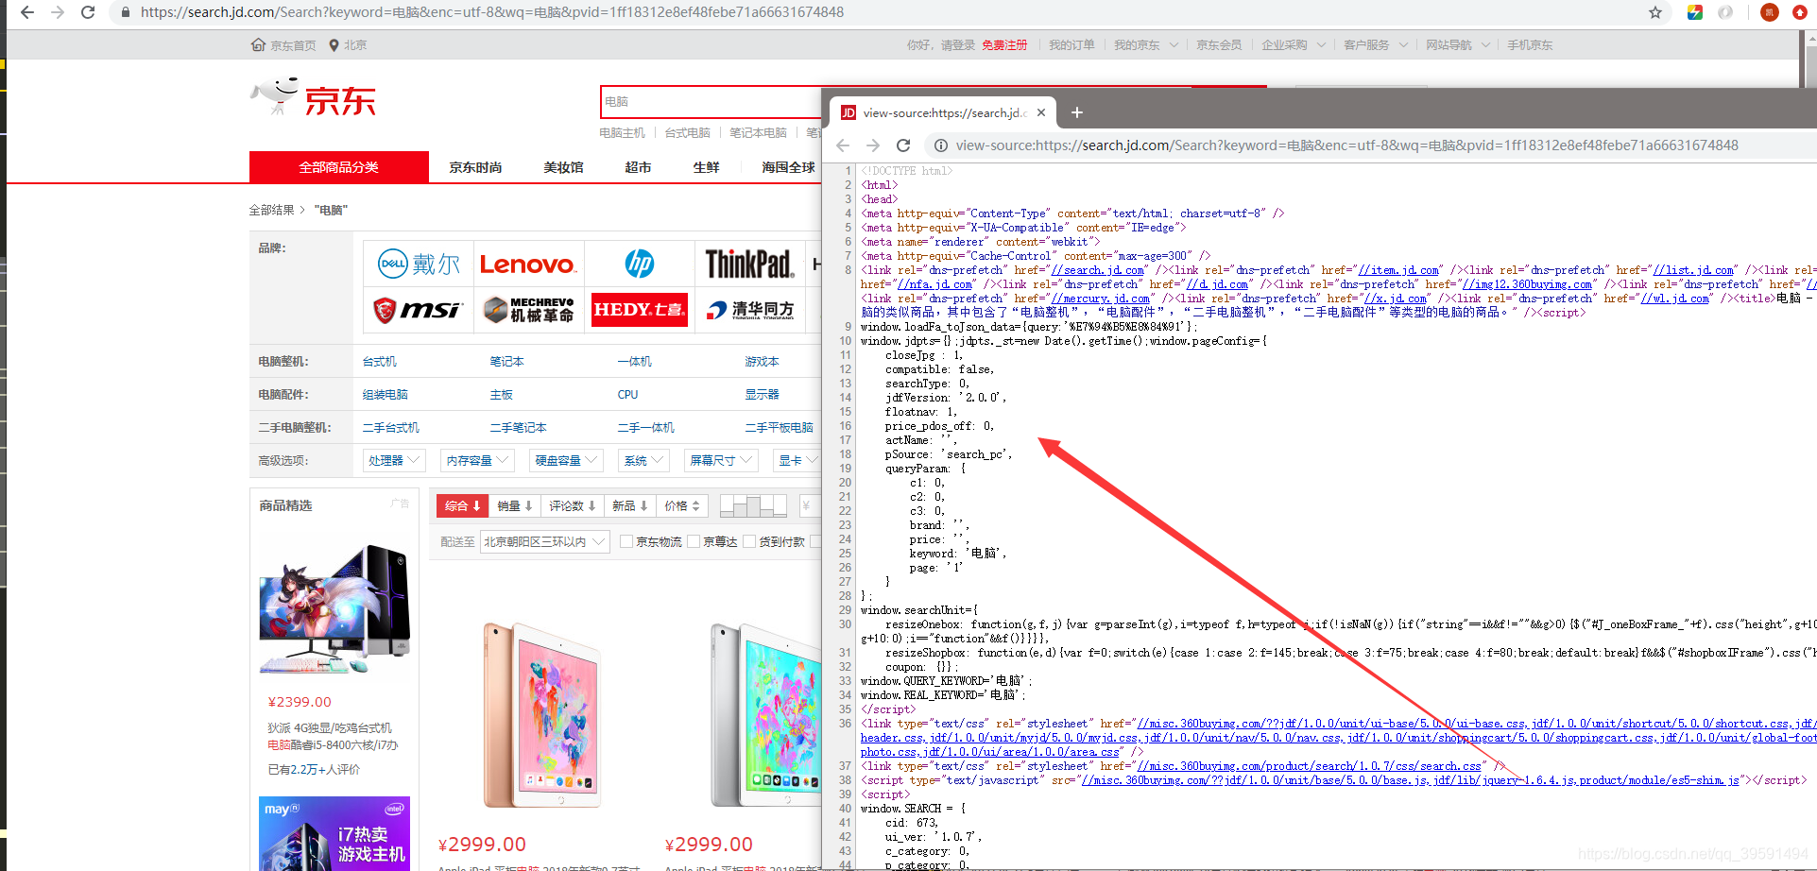The height and width of the screenshot is (871, 1817).
Task: Filter by CPU accessory link
Action: pyautogui.click(x=627, y=395)
